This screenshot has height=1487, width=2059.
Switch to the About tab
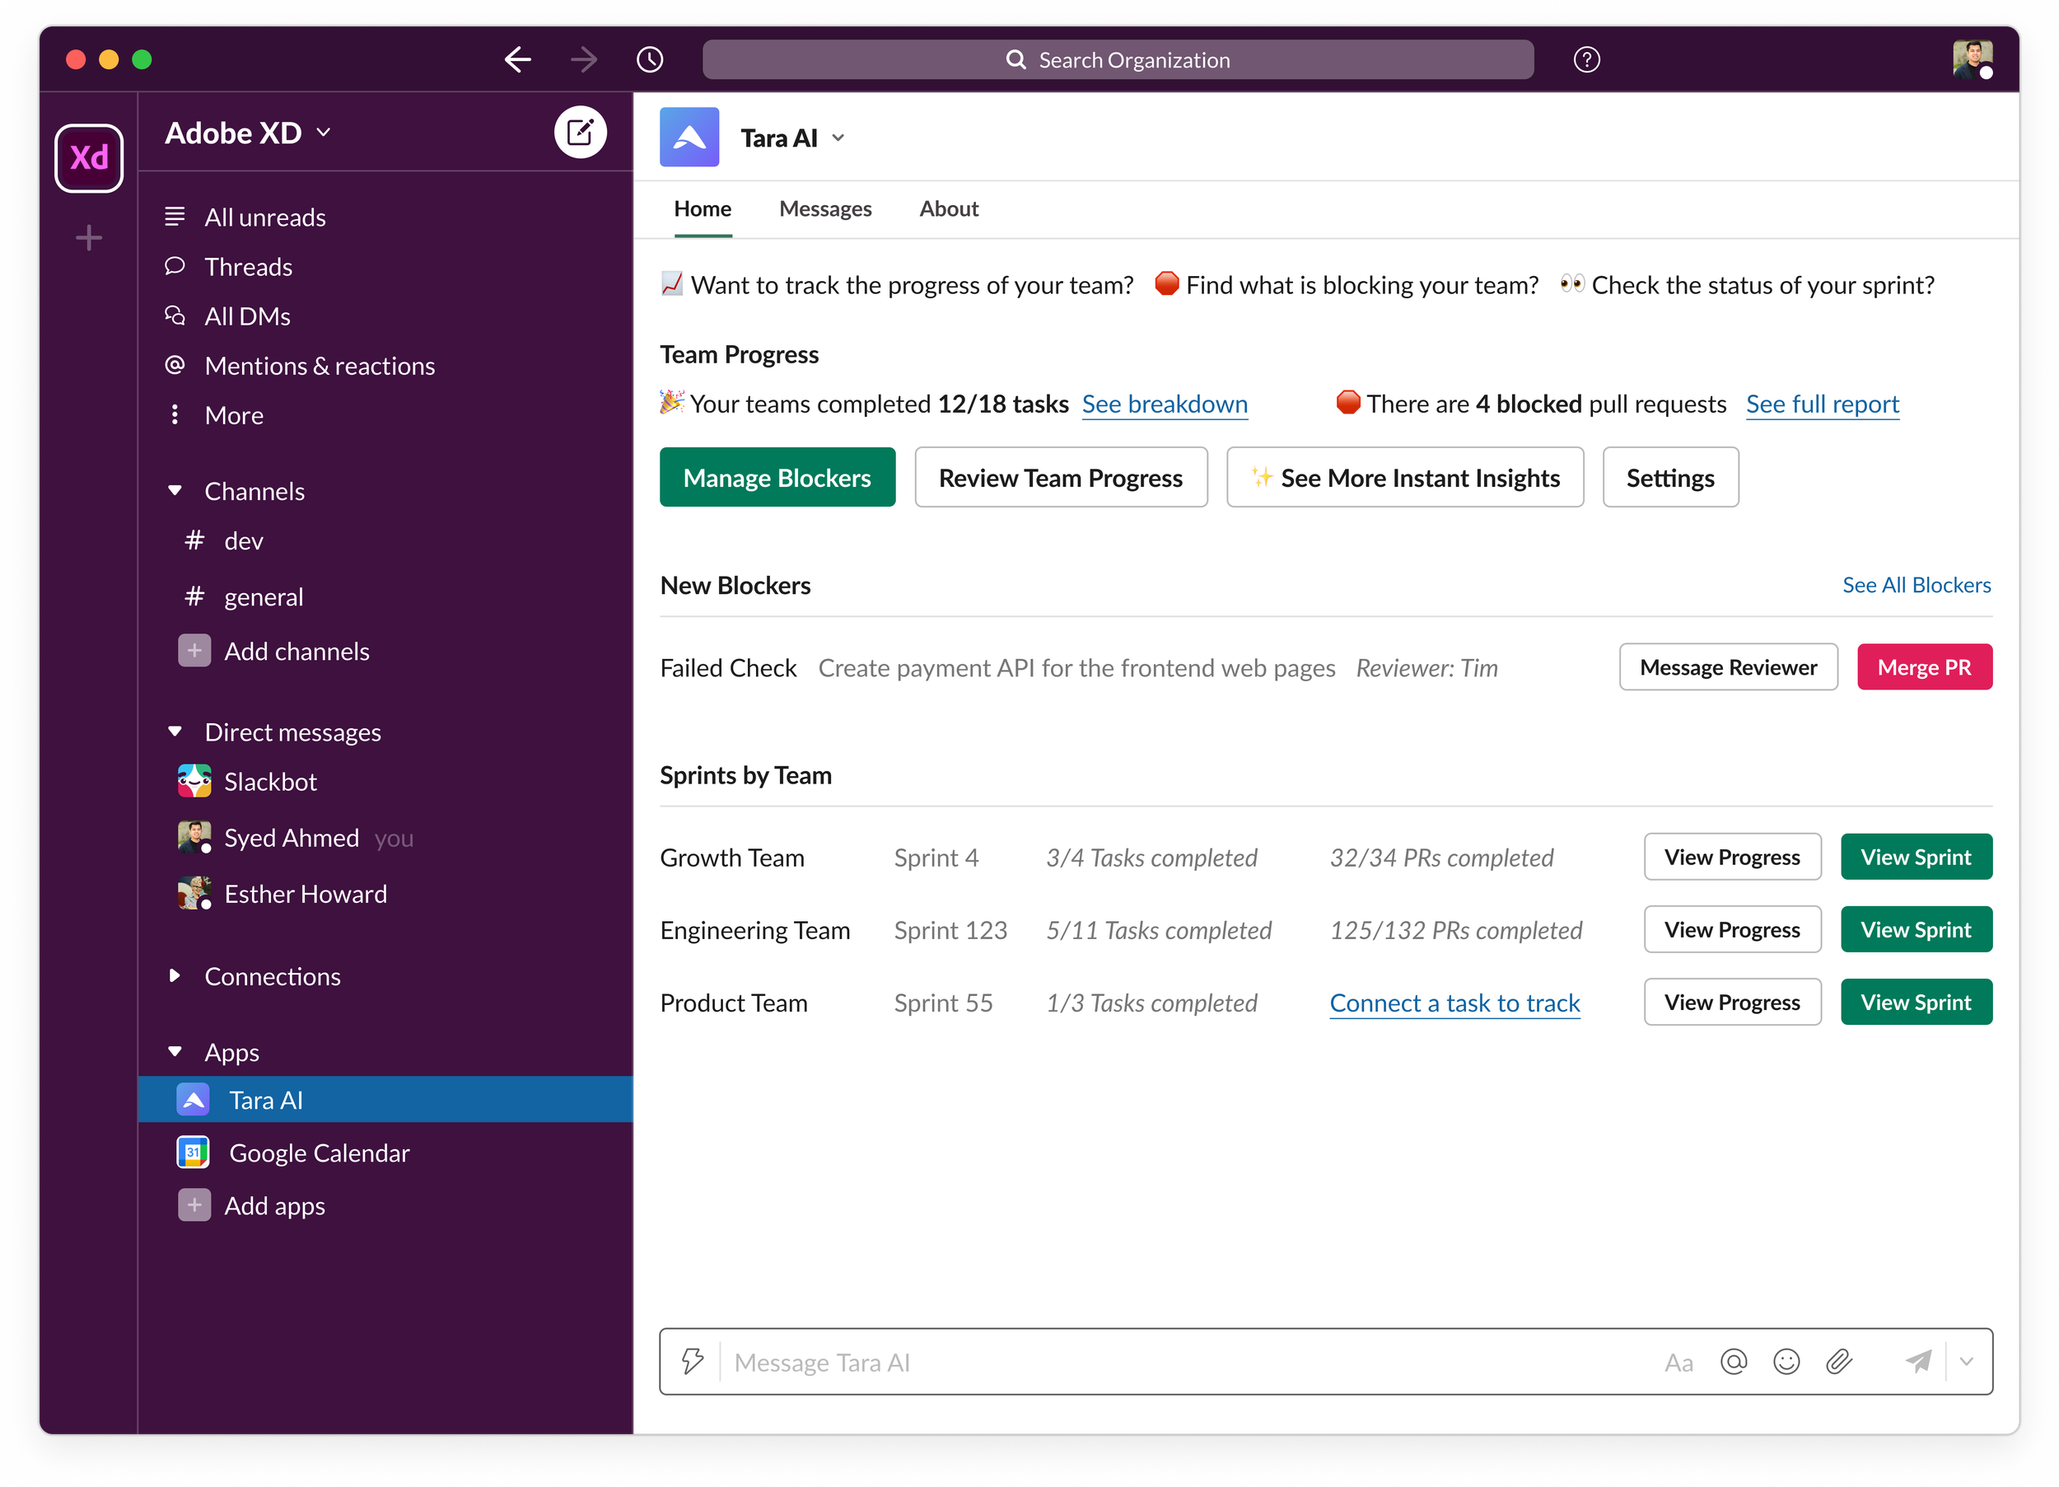tap(948, 209)
